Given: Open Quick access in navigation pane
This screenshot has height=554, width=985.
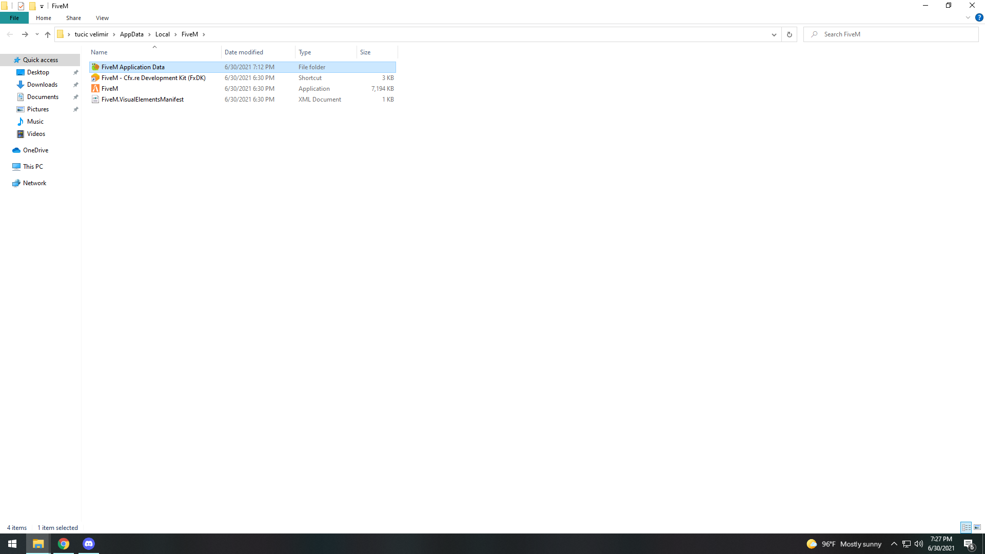Looking at the screenshot, I should 41,60.
